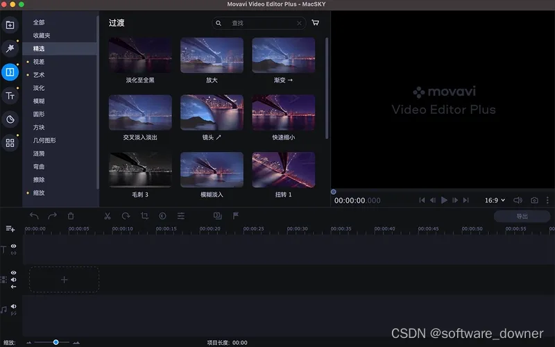The width and height of the screenshot is (555, 347).
Task: Add a new track icon
Action: coord(10,229)
